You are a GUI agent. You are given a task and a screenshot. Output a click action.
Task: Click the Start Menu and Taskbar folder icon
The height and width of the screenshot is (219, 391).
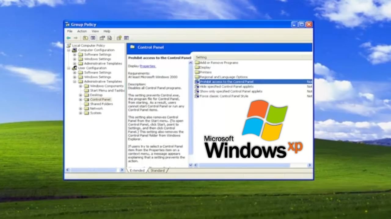click(86, 90)
